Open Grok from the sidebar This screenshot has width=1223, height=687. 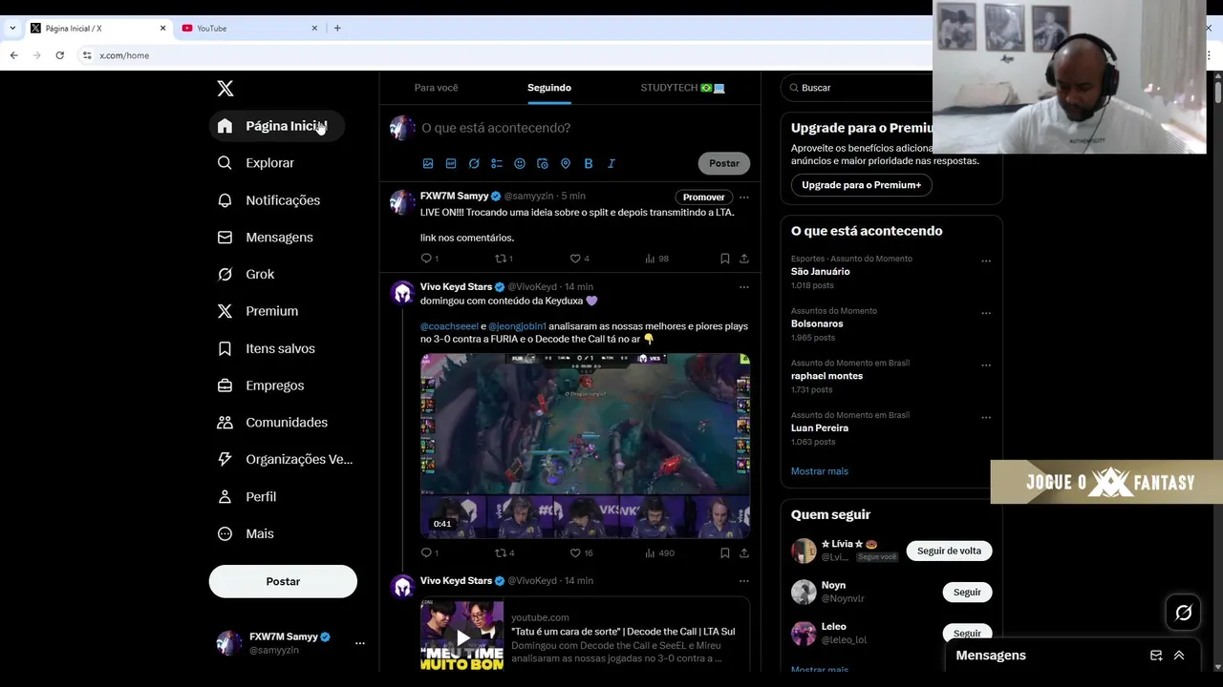point(247,275)
